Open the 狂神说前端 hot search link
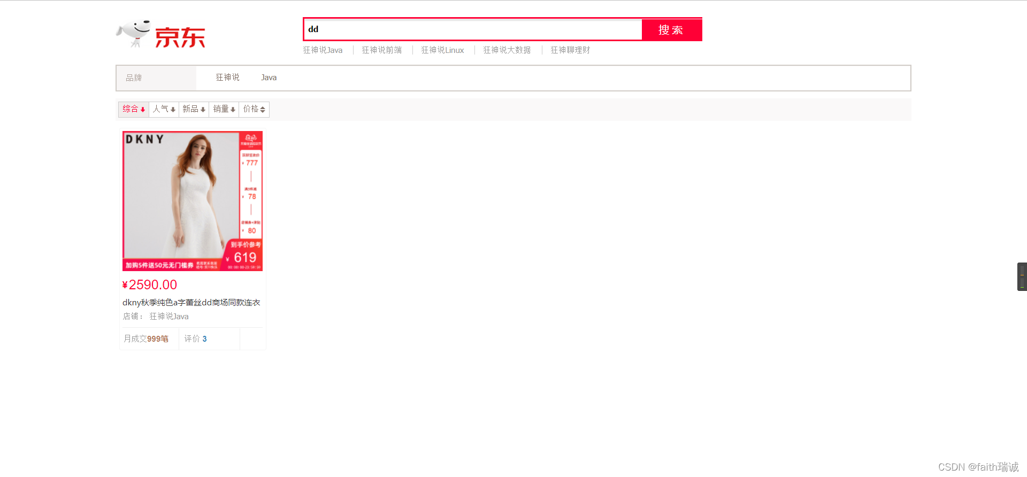 (x=382, y=50)
